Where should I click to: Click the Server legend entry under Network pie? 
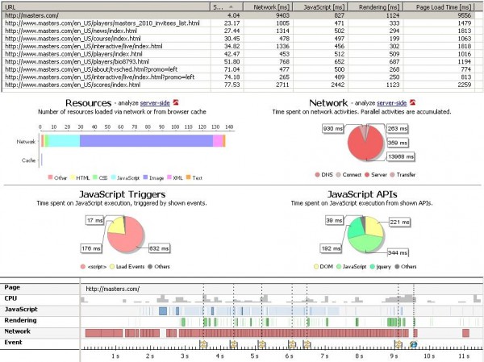coord(376,175)
